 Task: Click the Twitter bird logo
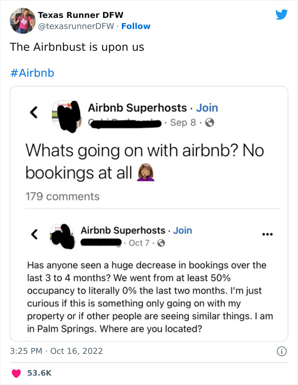[x=282, y=14]
